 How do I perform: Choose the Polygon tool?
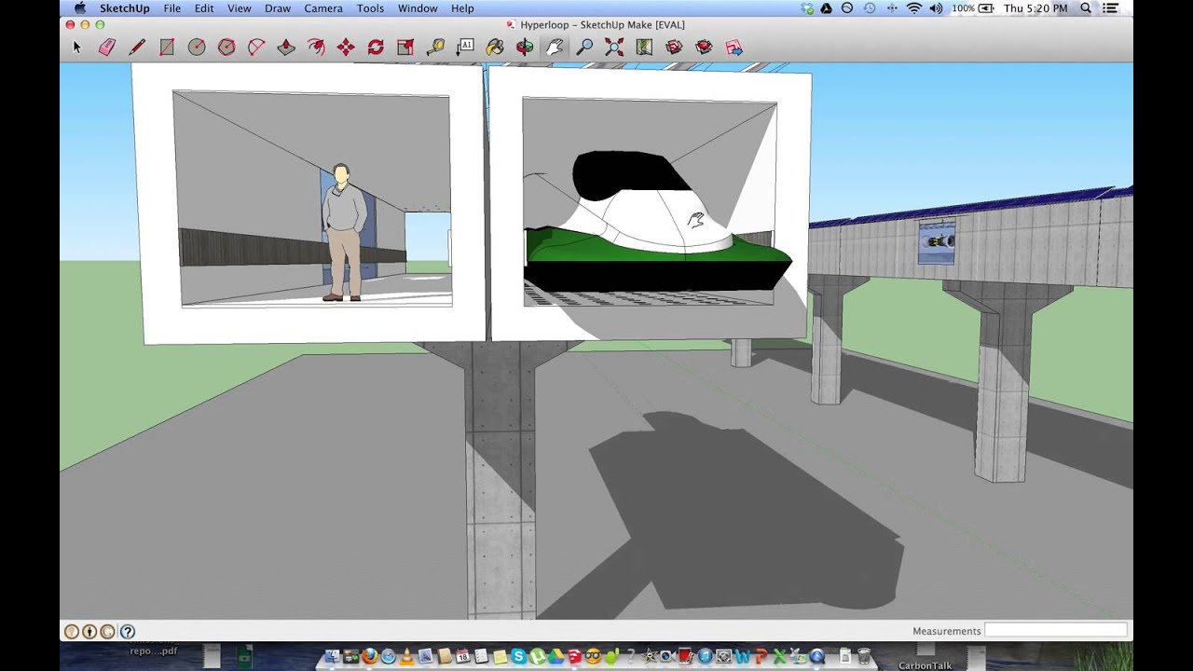pyautogui.click(x=226, y=47)
